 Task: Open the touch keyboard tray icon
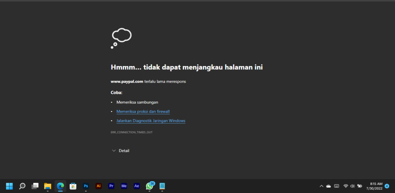tap(336, 186)
